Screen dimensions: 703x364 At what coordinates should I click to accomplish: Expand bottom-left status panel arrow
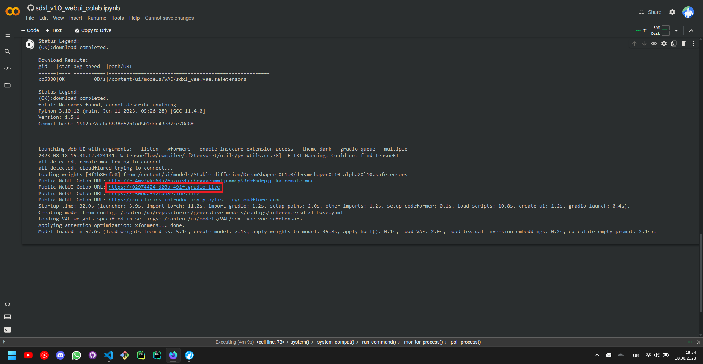pos(4,342)
